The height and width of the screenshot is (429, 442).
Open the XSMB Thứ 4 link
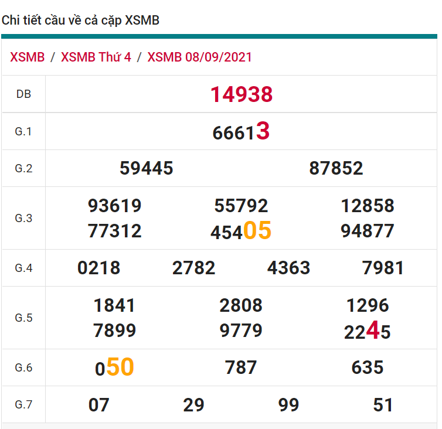point(96,57)
